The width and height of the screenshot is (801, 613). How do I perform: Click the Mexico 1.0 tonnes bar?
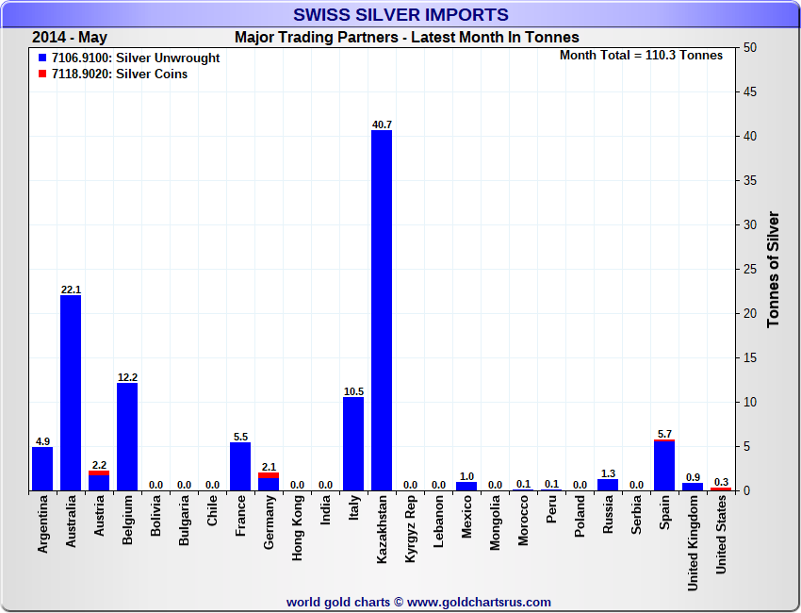coord(466,487)
